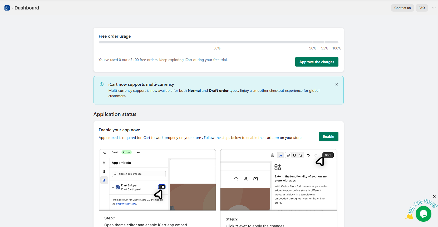Image resolution: width=438 pixels, height=227 pixels.
Task: Approve the charges
Action: [317, 62]
